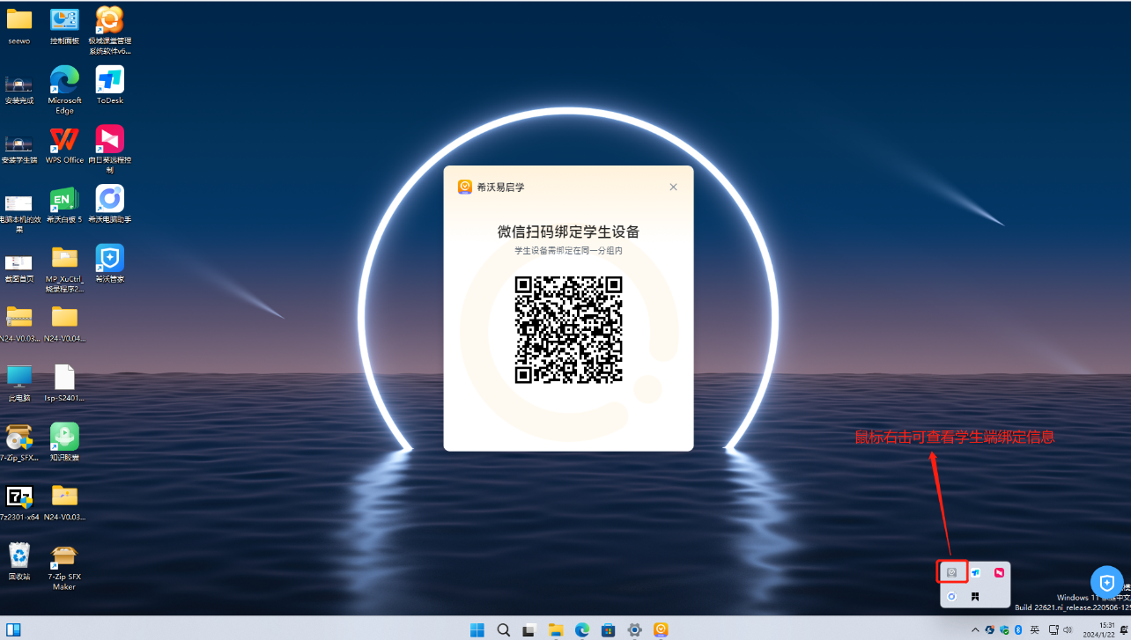The image size is (1131, 640).
Task: Open File Explorer from the taskbar
Action: point(556,629)
